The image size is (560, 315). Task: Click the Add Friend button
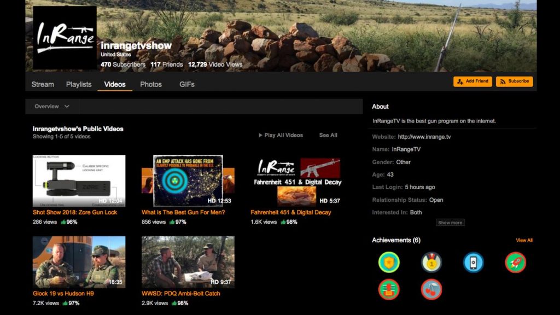[x=472, y=81]
